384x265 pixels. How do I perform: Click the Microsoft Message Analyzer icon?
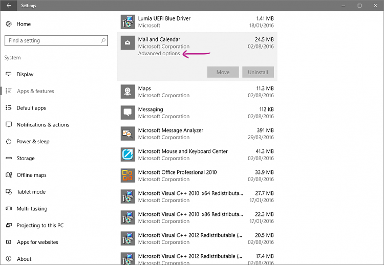tap(127, 134)
